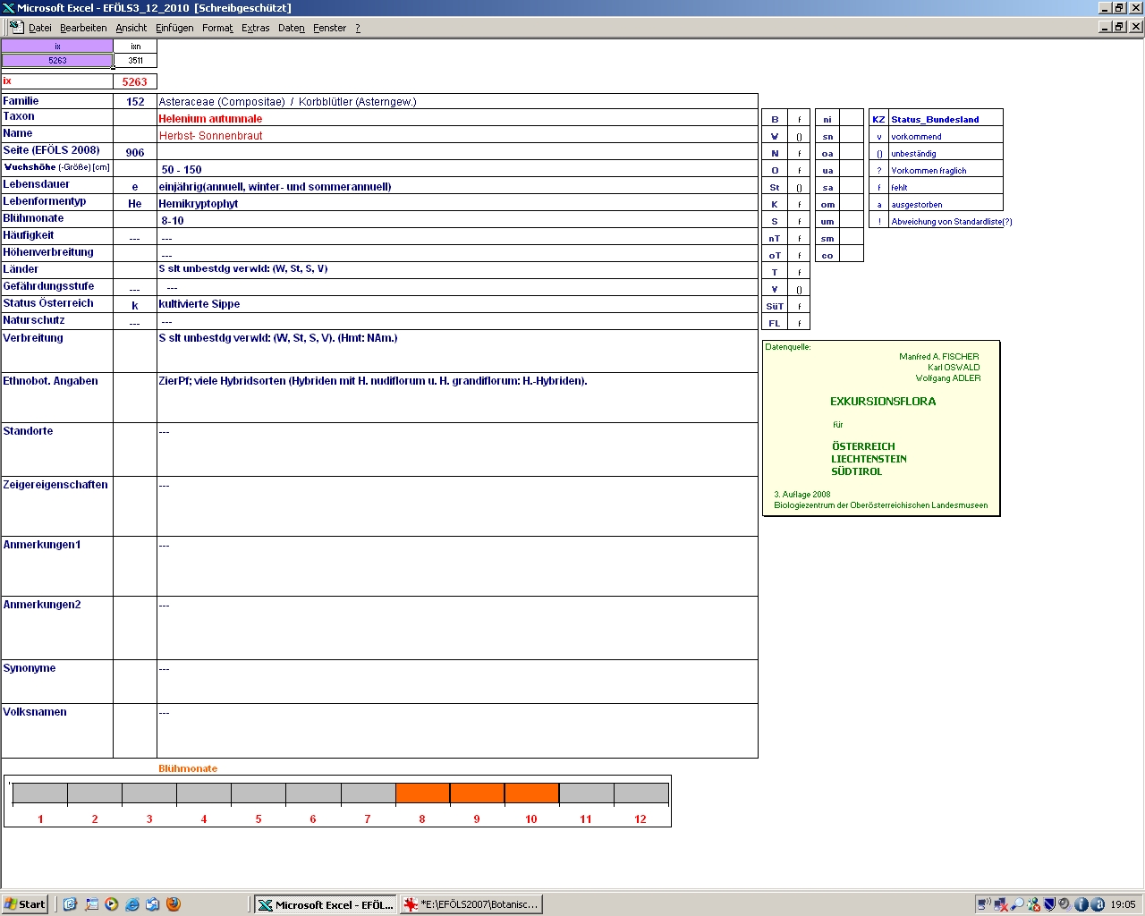Select the Länder cell 'S slt unbestdg verwld: (W, St, S, V)'
The width and height of the screenshot is (1145, 916).
pyautogui.click(x=457, y=269)
